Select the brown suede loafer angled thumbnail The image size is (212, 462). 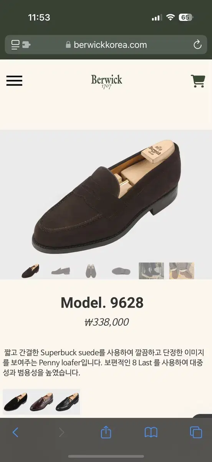30,271
